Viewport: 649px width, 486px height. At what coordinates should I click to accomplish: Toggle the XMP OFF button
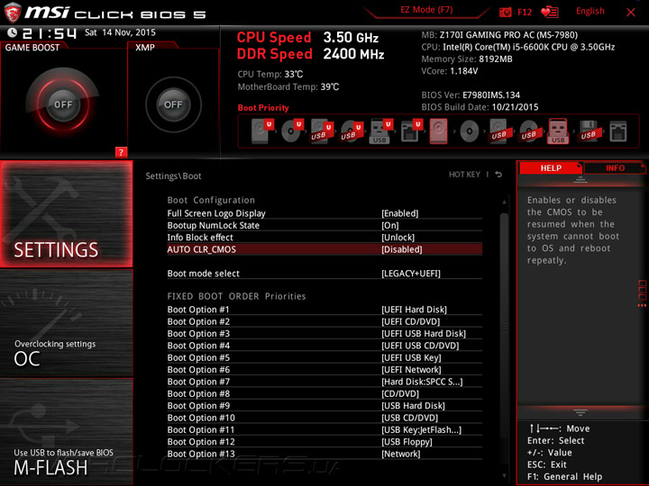click(x=173, y=104)
